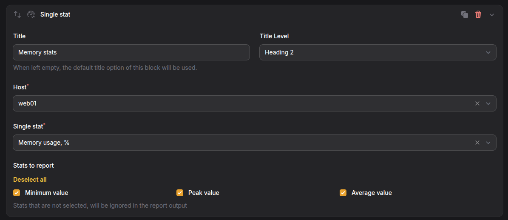Uncheck the Peak value checkbox
This screenshot has height=220, width=508.
180,193
